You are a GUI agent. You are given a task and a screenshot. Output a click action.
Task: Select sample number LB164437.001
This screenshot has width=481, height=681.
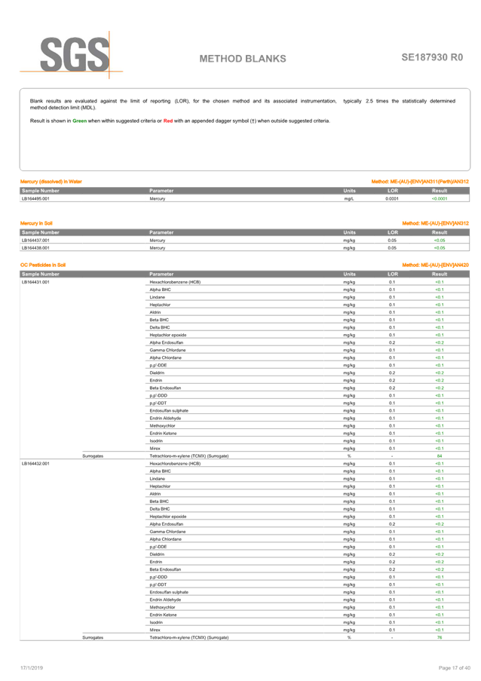click(x=35, y=240)
